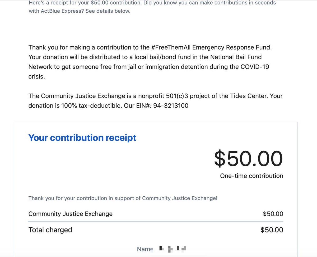The width and height of the screenshot is (317, 257).
Task: Click the "COVID-19" text
Action: pos(255,67)
